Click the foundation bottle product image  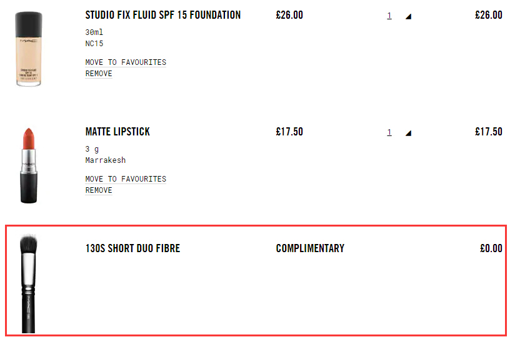(x=28, y=48)
